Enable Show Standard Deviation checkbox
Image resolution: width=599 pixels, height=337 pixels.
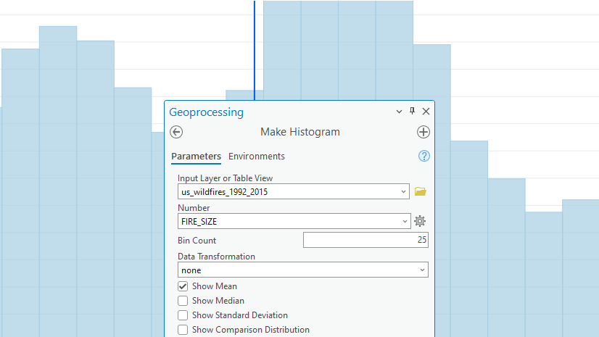183,315
